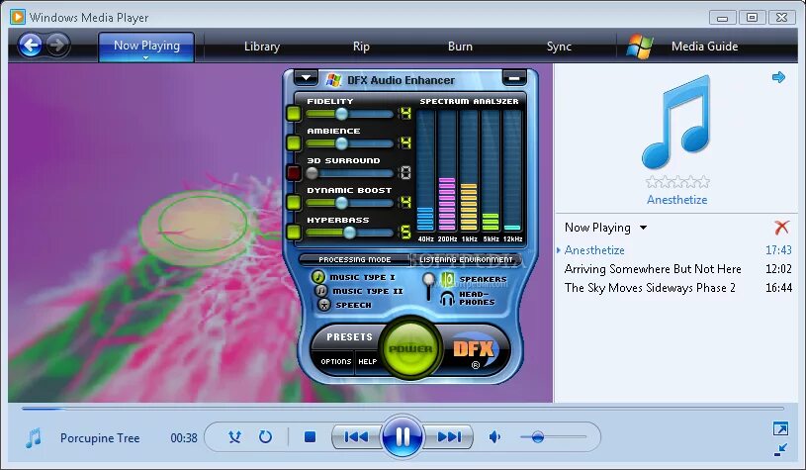Select Speech processing mode
This screenshot has height=470, width=806.
click(x=344, y=305)
